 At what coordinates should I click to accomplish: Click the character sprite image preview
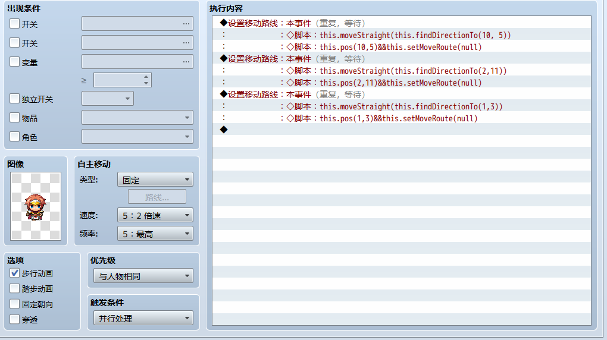click(x=36, y=206)
